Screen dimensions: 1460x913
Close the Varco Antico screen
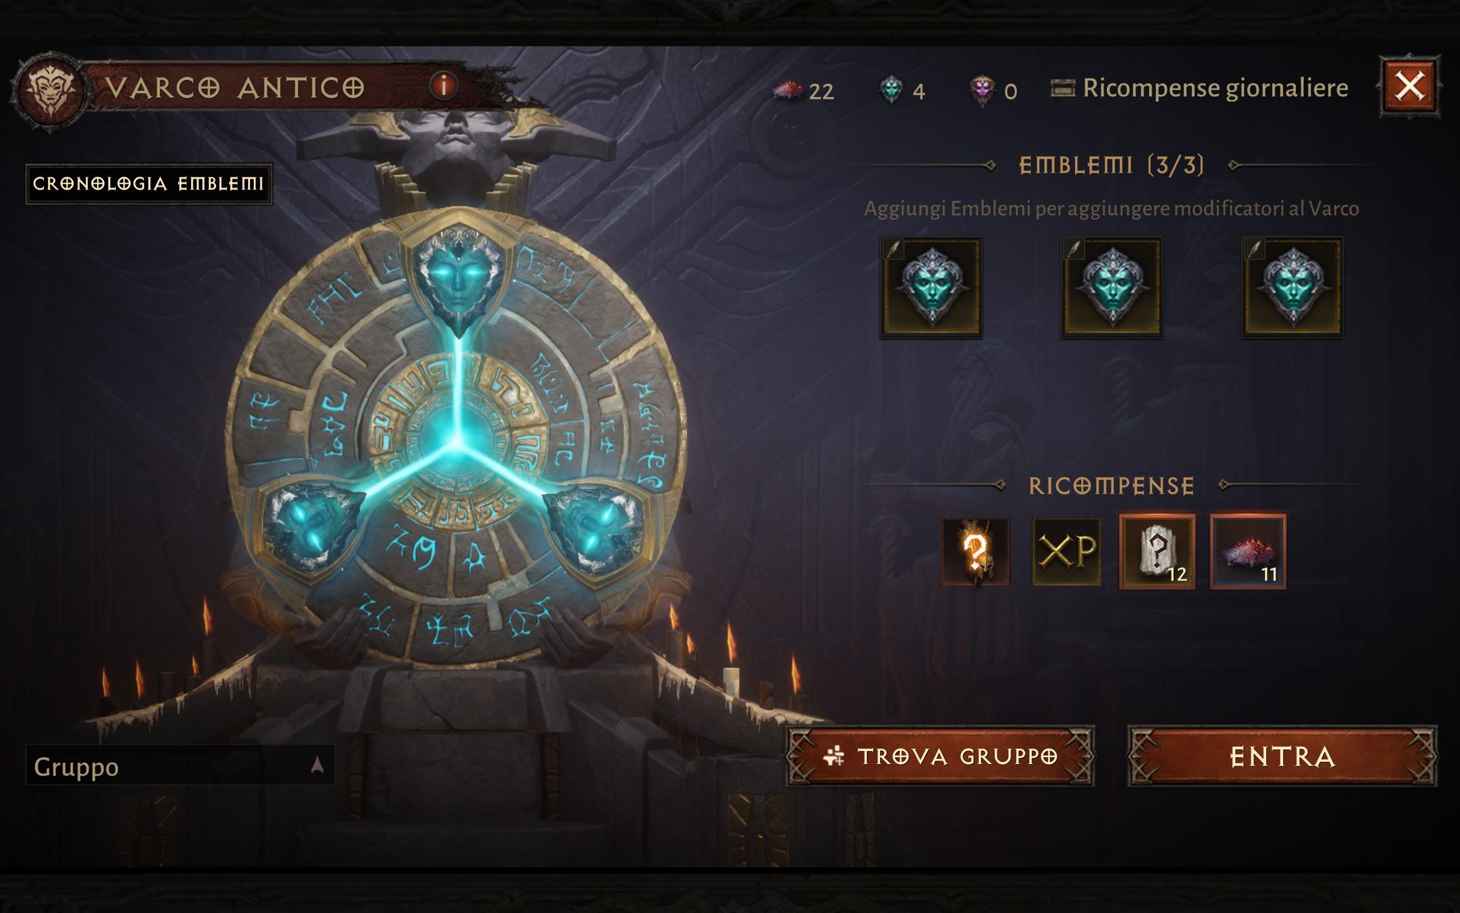(x=1409, y=87)
